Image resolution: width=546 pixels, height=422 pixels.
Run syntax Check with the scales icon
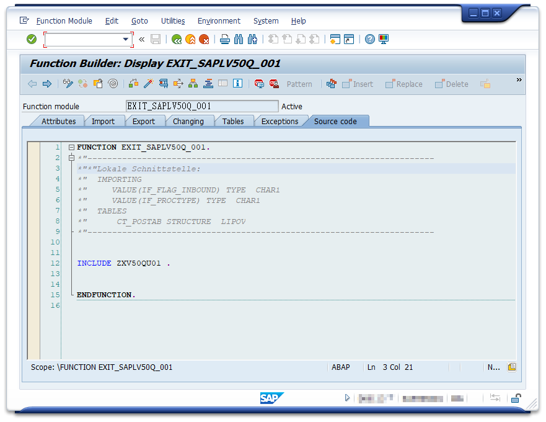click(134, 84)
